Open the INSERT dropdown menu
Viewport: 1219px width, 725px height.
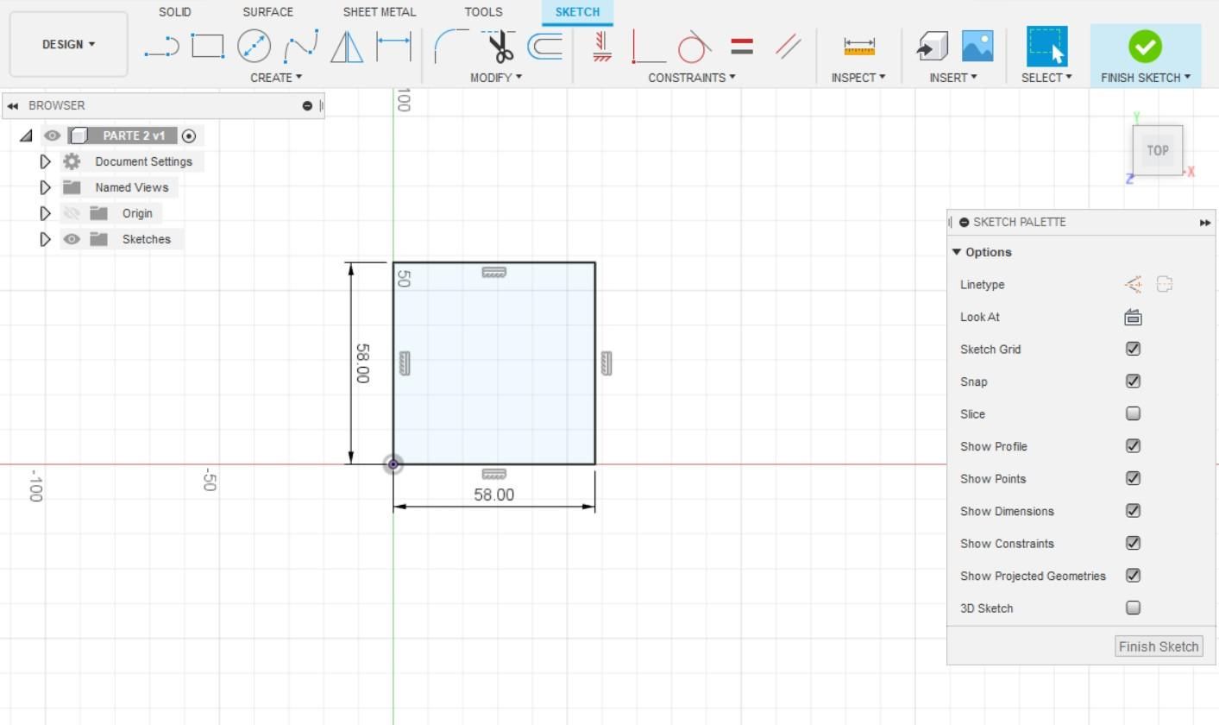point(953,78)
